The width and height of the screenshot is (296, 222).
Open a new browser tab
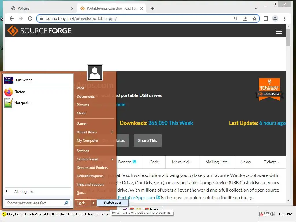[x=152, y=8]
